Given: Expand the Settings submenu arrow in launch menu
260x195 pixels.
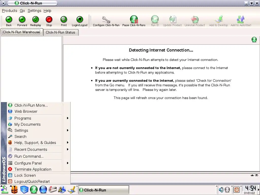Looking at the screenshot, I should 68,130.
